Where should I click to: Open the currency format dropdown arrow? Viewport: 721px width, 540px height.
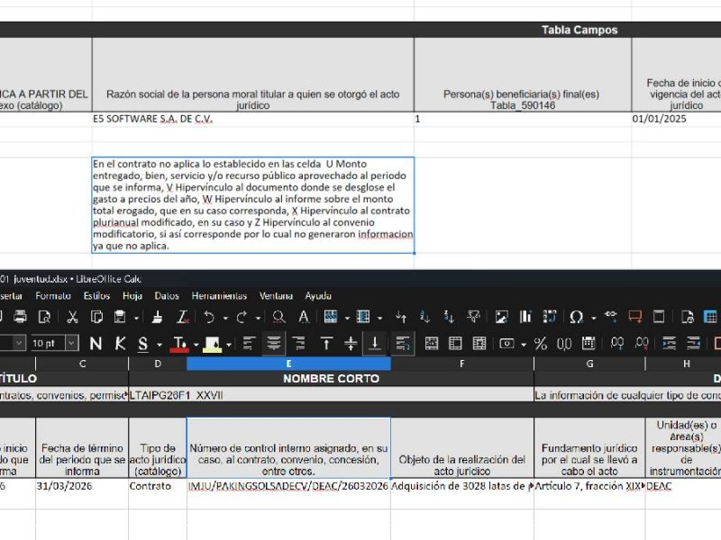point(524,345)
